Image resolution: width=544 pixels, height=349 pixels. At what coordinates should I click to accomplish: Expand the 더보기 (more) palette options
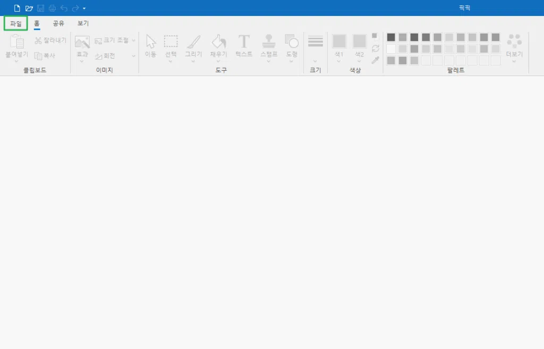click(514, 61)
